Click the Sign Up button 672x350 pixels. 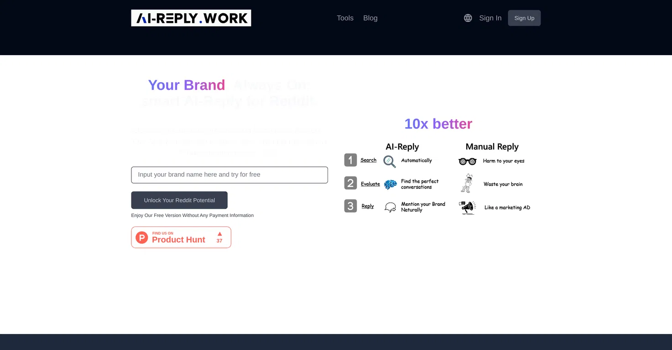coord(524,18)
